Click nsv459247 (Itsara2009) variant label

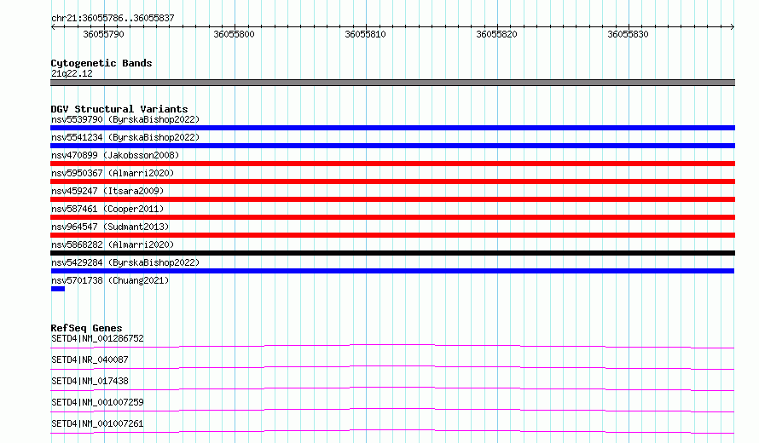pyautogui.click(x=107, y=191)
